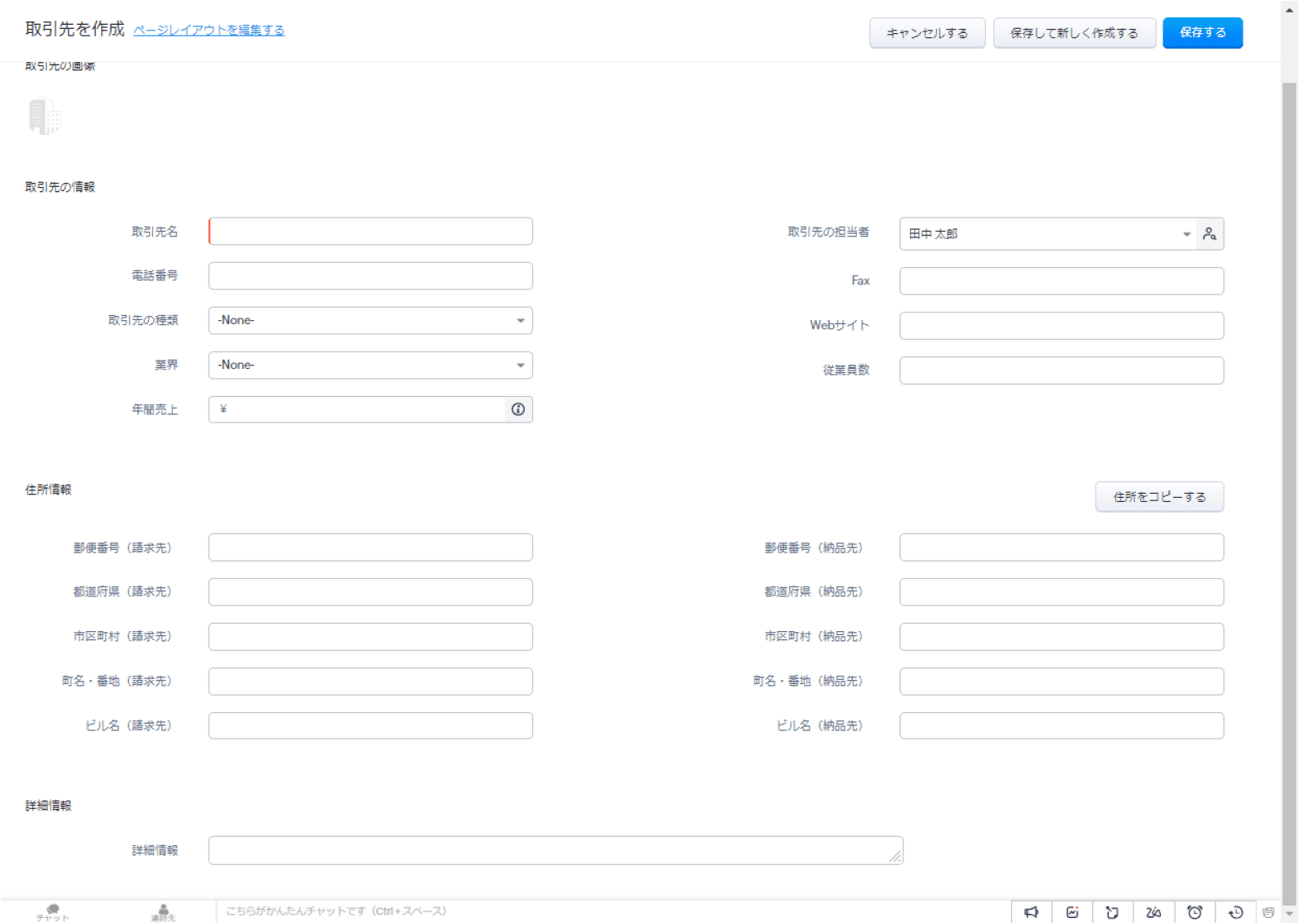Click the info icon in 年間売上 field
The height and width of the screenshot is (923, 1299).
(x=518, y=409)
